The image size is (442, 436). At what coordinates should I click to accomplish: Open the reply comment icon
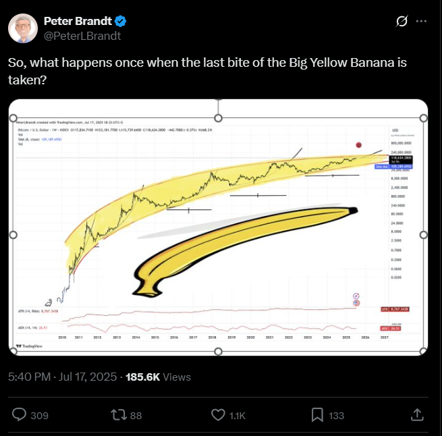19,415
